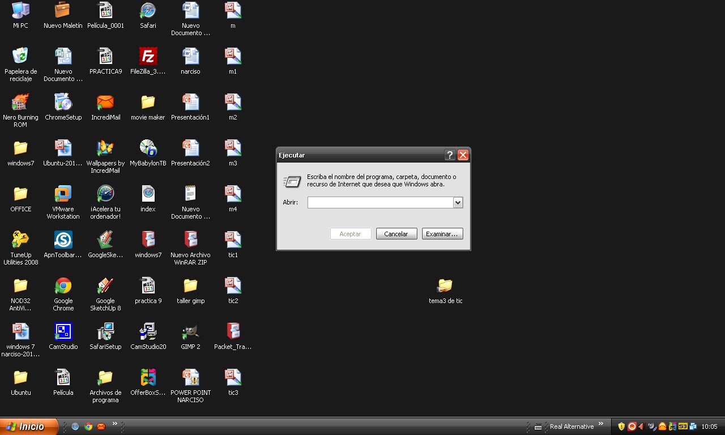Screen dimensions: 725x435
Task: Select the VMware Workstation icon
Action: 63,202
